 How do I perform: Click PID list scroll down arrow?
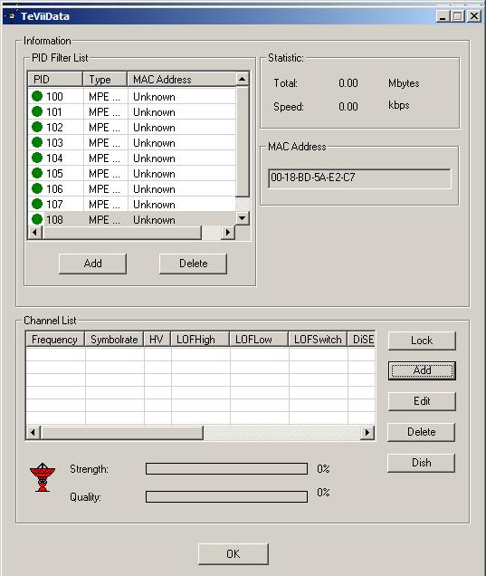pyautogui.click(x=242, y=218)
